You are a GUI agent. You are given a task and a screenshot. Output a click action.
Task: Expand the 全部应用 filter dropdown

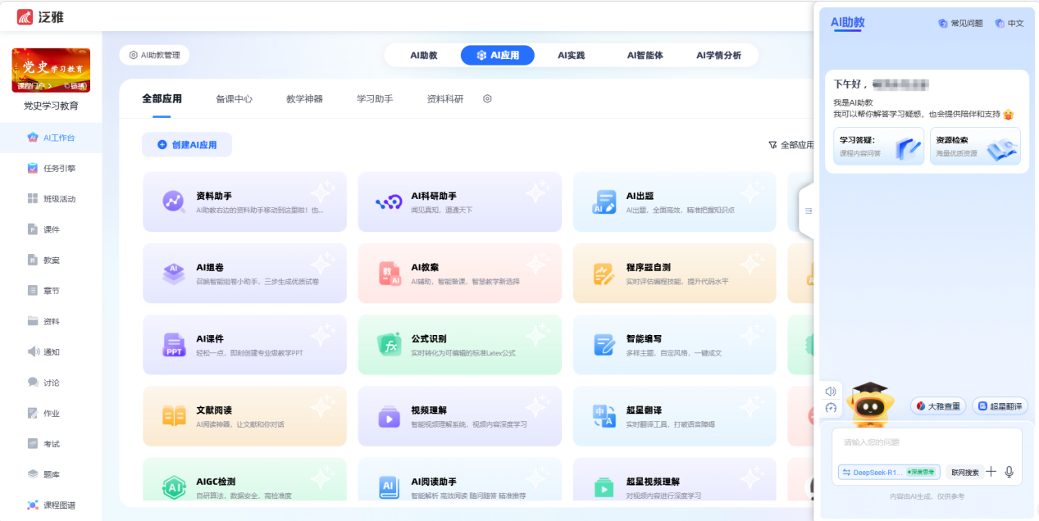tap(791, 145)
